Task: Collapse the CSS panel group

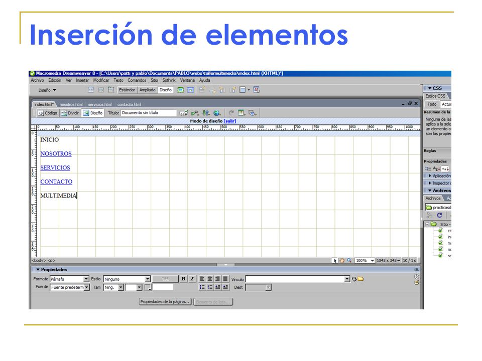Action: point(430,88)
